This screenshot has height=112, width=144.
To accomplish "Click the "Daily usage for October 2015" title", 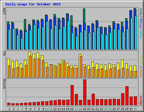I will point(33,4).
